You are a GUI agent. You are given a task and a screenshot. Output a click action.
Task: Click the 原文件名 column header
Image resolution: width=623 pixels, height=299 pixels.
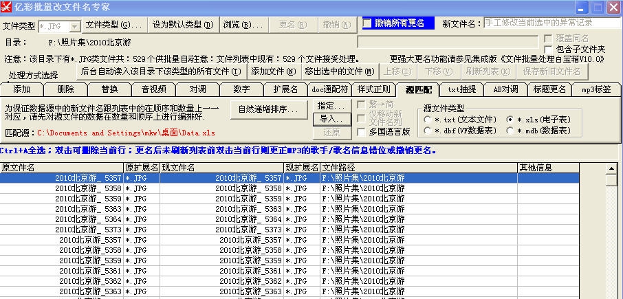(62, 167)
